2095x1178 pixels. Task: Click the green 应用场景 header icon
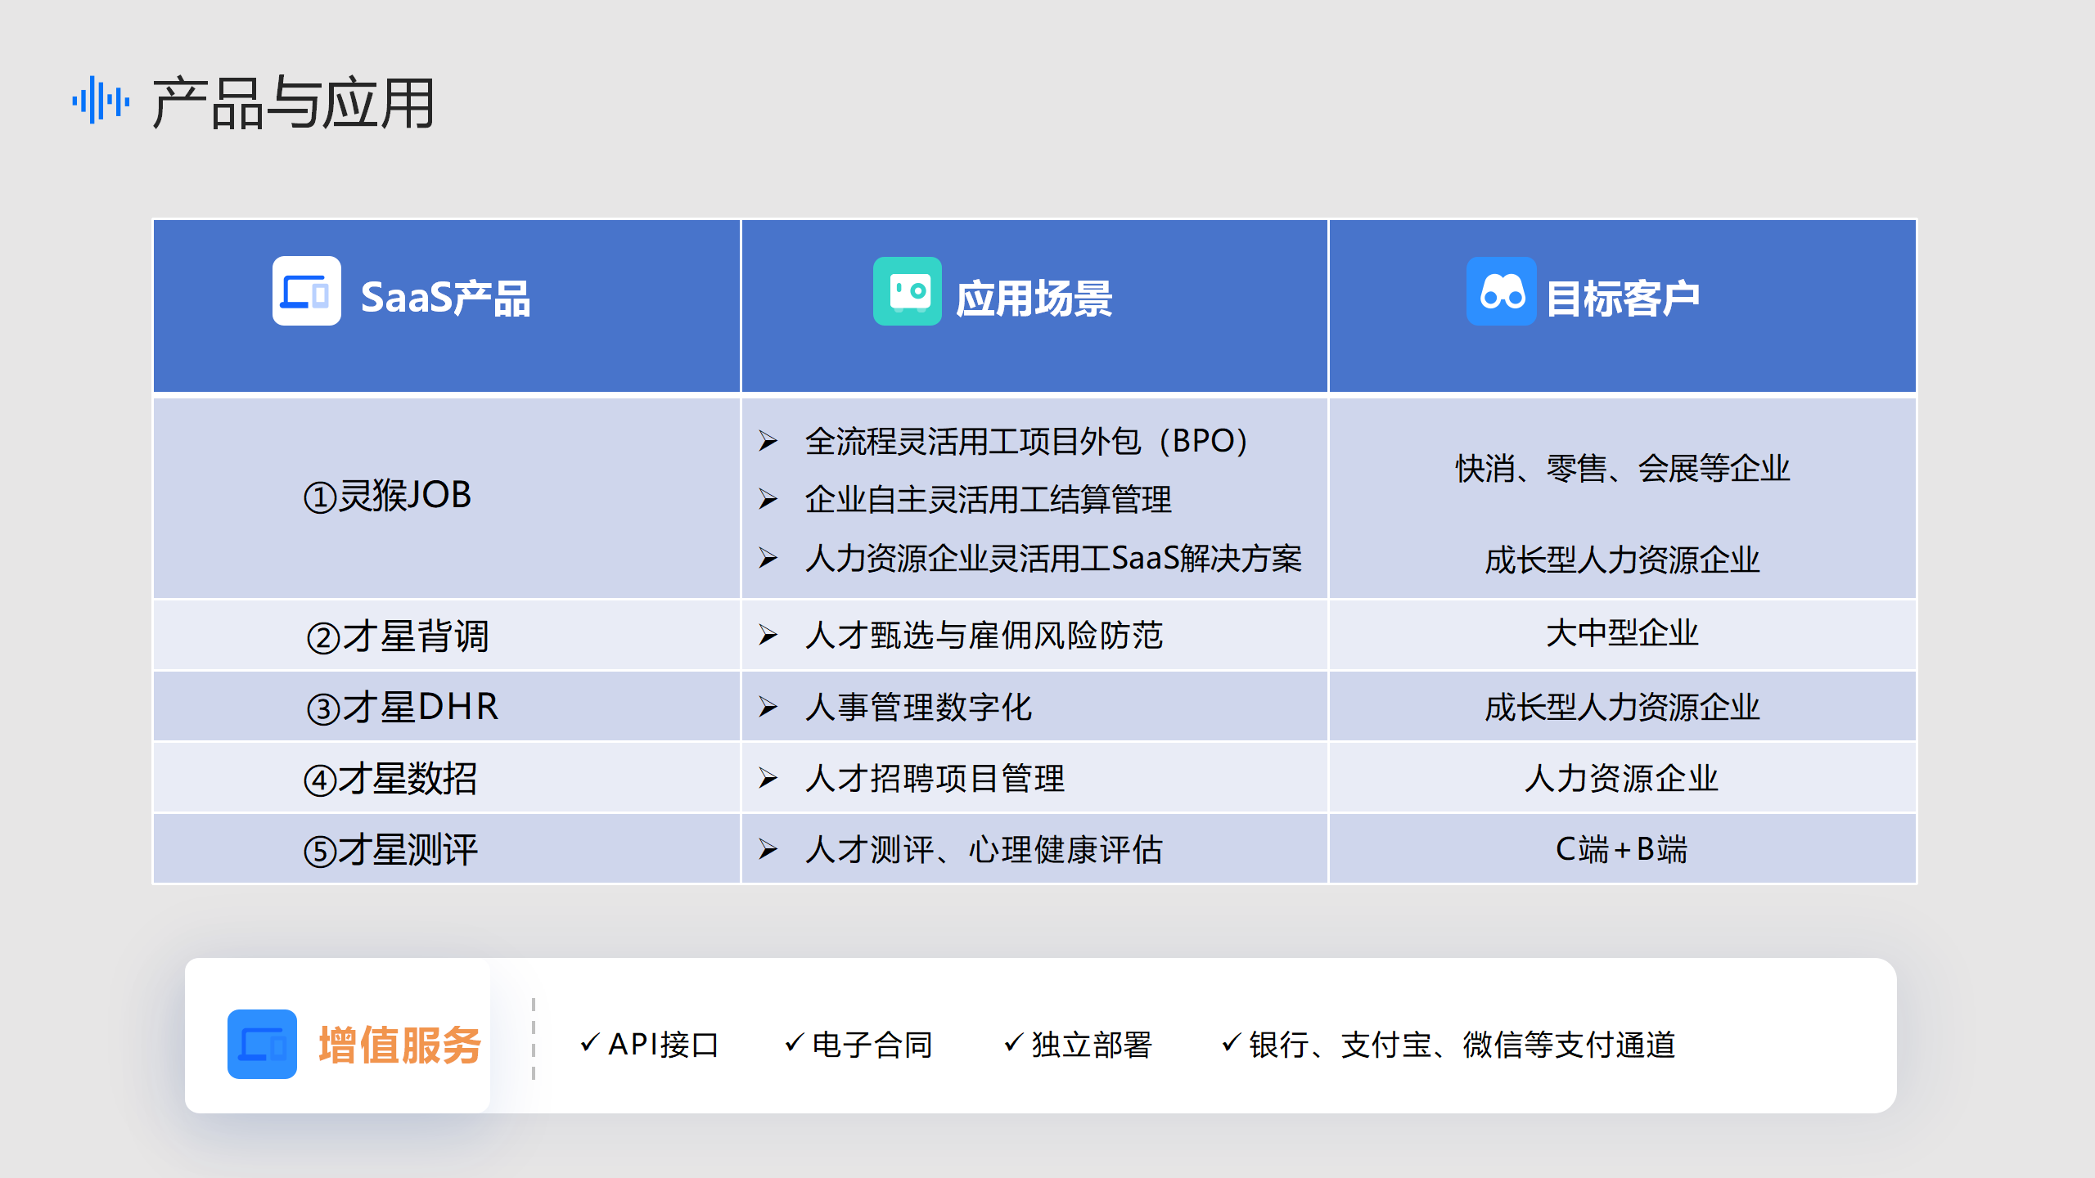point(907,291)
